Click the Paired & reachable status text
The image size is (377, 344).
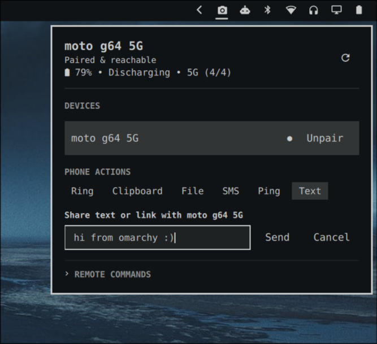point(110,60)
